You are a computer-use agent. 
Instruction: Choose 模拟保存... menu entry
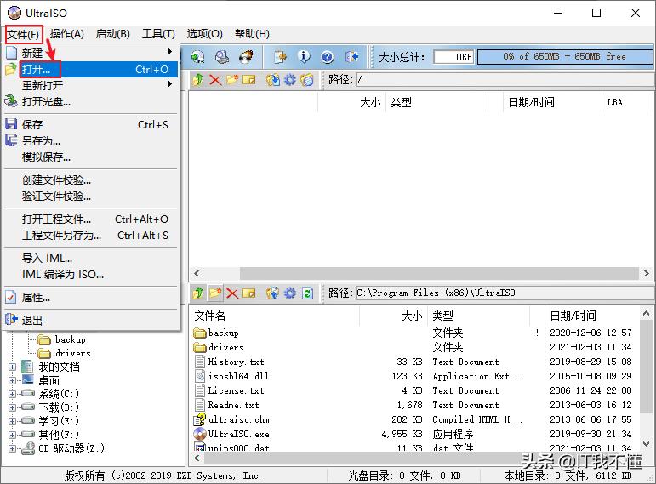(91, 157)
